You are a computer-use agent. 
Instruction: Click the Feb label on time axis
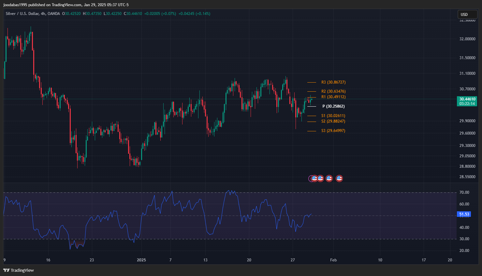(333, 260)
